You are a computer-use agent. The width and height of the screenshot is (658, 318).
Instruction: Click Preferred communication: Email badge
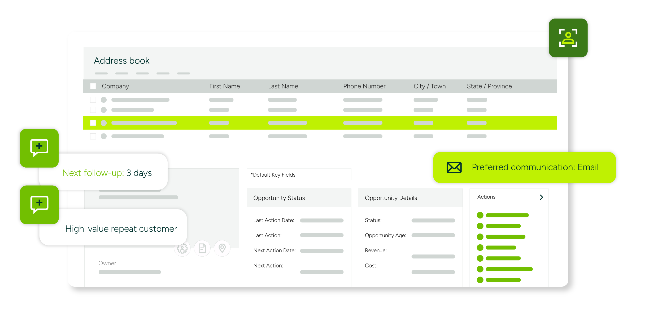pyautogui.click(x=535, y=167)
